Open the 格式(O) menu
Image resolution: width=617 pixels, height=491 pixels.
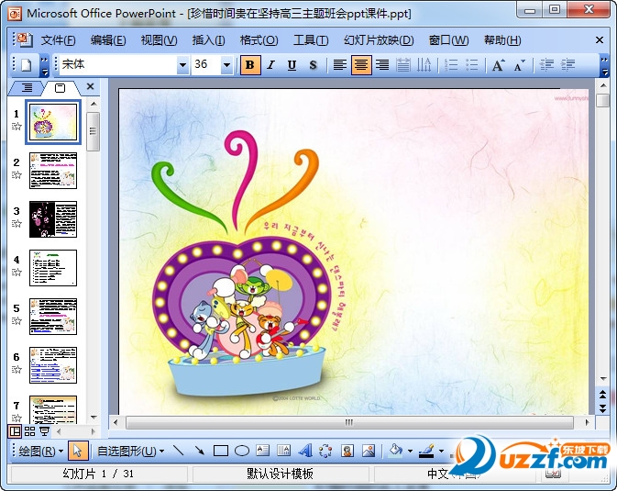(x=259, y=40)
